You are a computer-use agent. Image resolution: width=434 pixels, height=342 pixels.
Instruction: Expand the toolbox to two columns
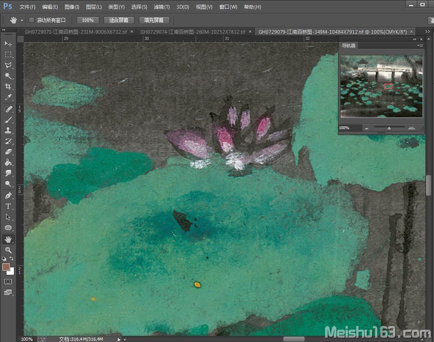point(4,30)
